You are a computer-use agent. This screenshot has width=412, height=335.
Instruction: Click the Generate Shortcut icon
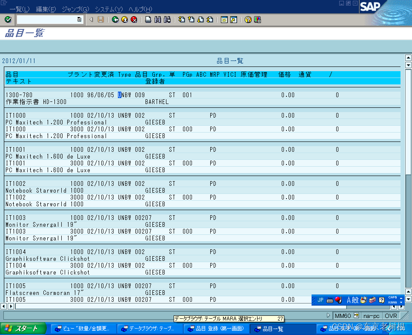click(x=234, y=20)
